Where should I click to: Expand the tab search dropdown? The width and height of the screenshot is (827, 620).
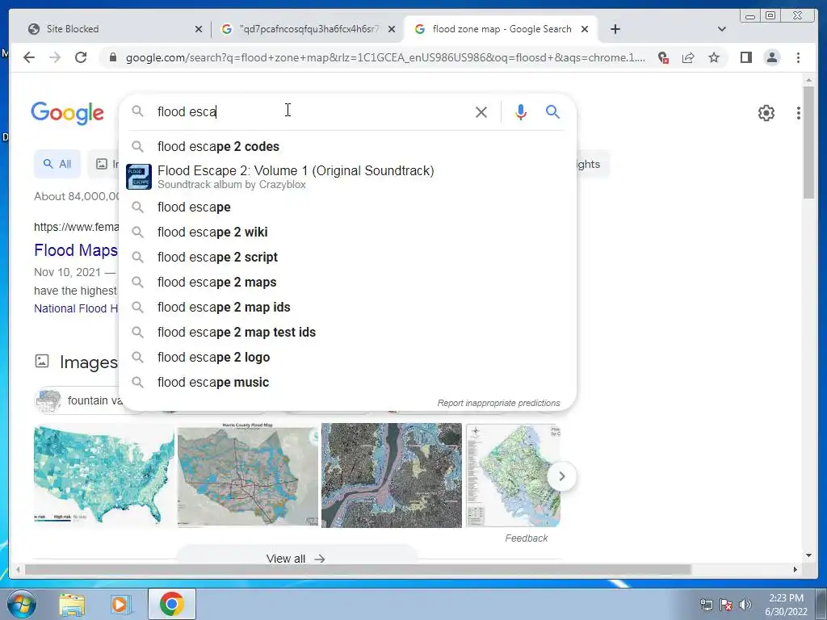coord(722,29)
